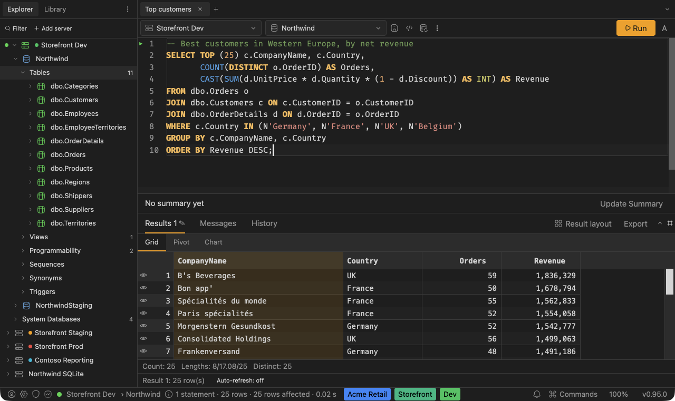
Task: Expand dbo.Orders table node
Action: (x=31, y=154)
